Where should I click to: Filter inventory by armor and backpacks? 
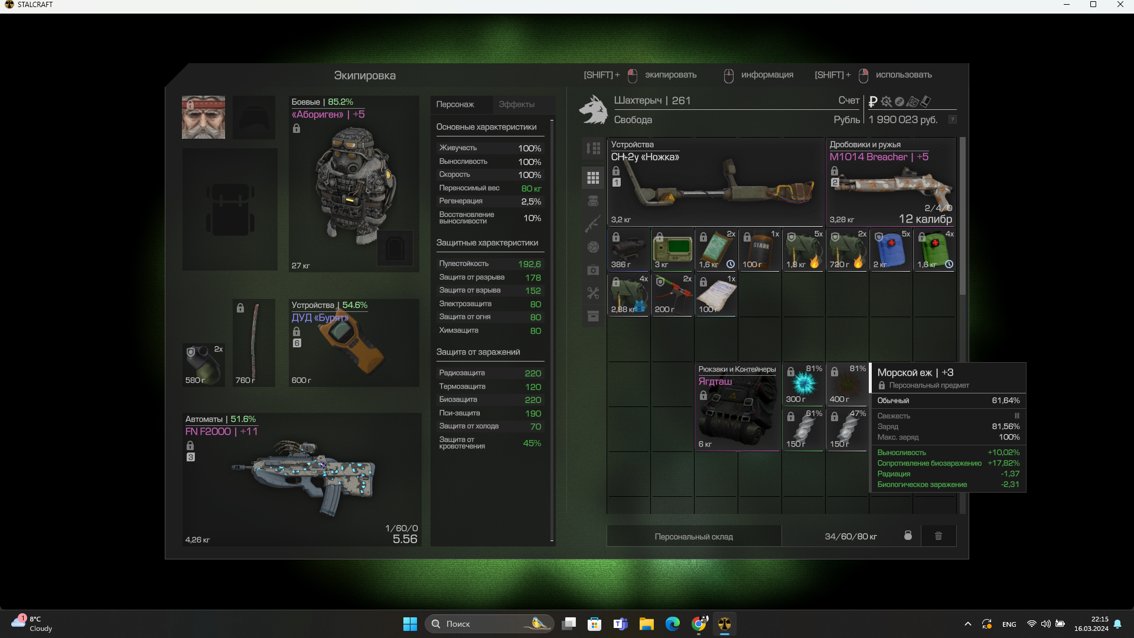pos(593,201)
